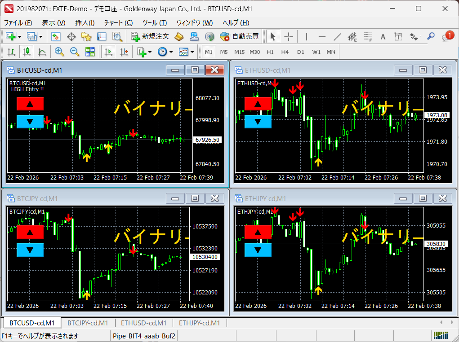Select the trendline drawing tool
This screenshot has height=342, width=459.
337,36
